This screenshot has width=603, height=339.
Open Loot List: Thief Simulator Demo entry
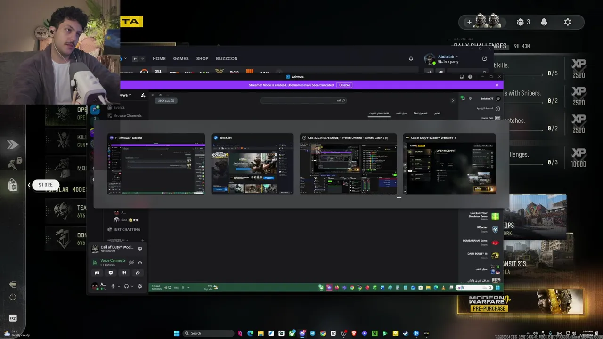pos(483,216)
